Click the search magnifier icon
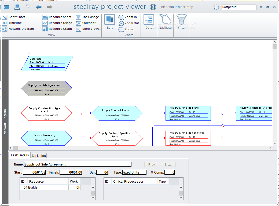 pyautogui.click(x=216, y=7)
